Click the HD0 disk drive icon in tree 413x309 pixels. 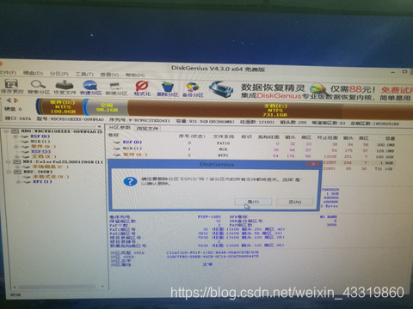coord(15,131)
